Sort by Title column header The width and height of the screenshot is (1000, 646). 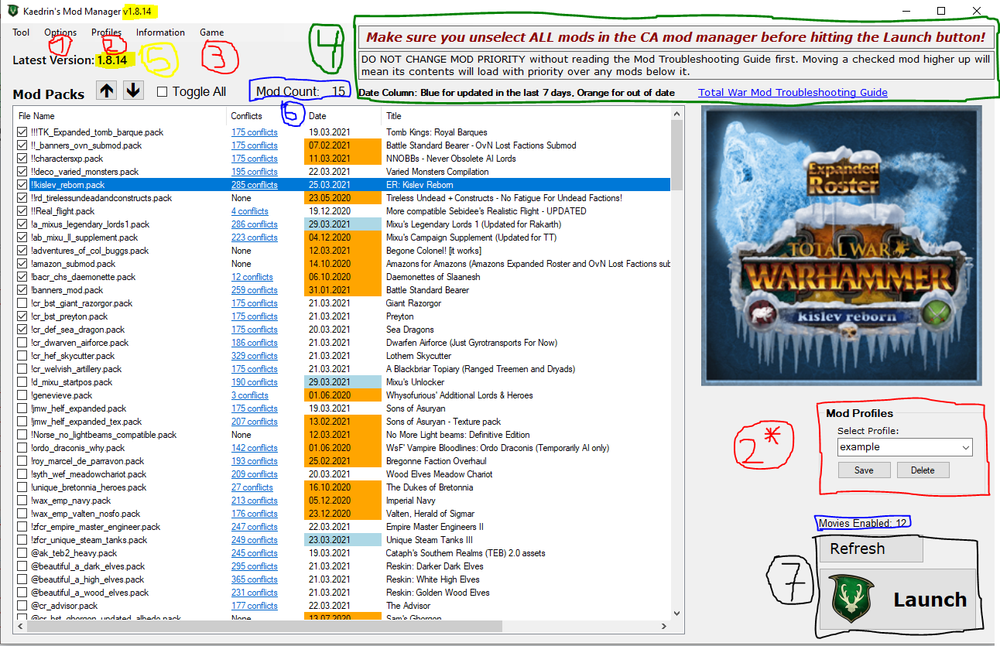(526, 115)
